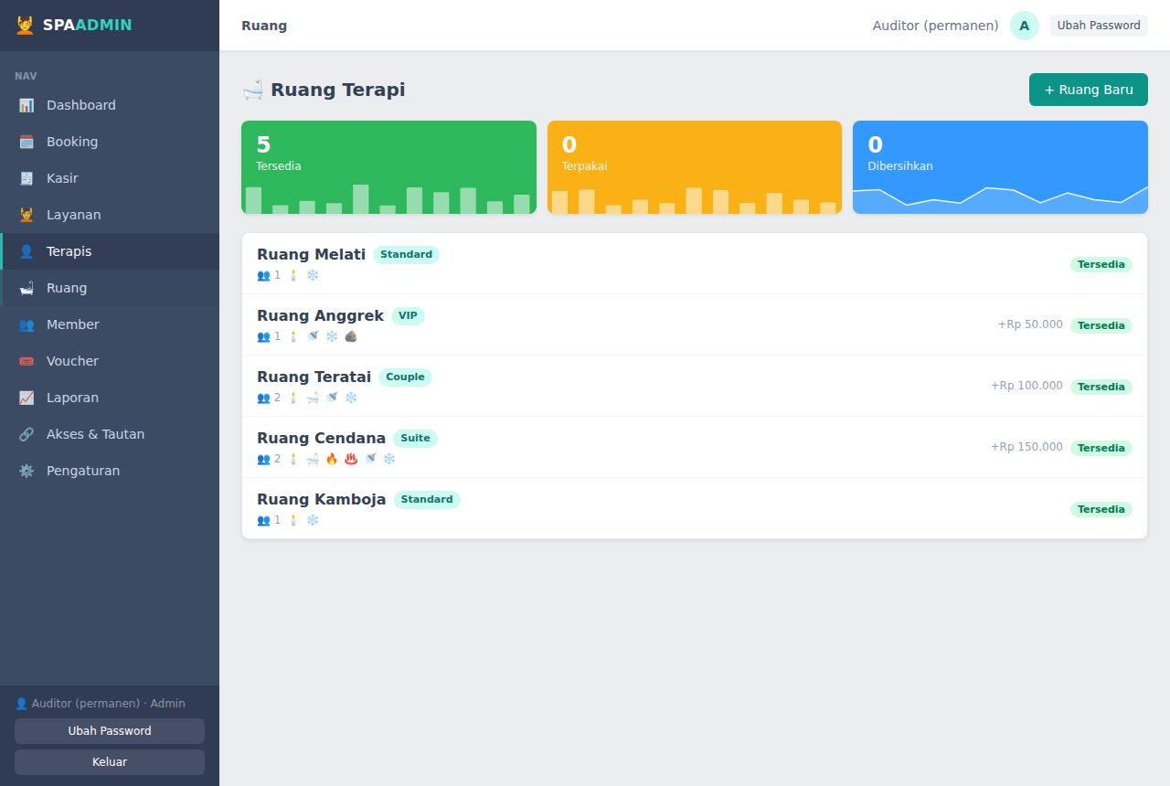Click Ubah Password button in sidebar footer
1170x786 pixels.
(110, 731)
